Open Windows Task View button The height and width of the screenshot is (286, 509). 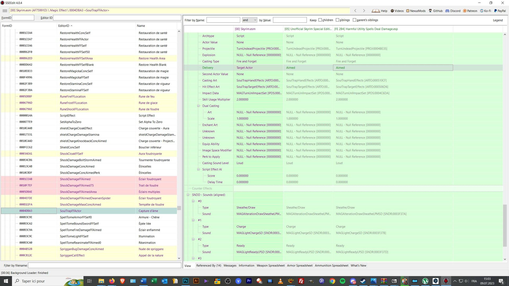pos(89,281)
